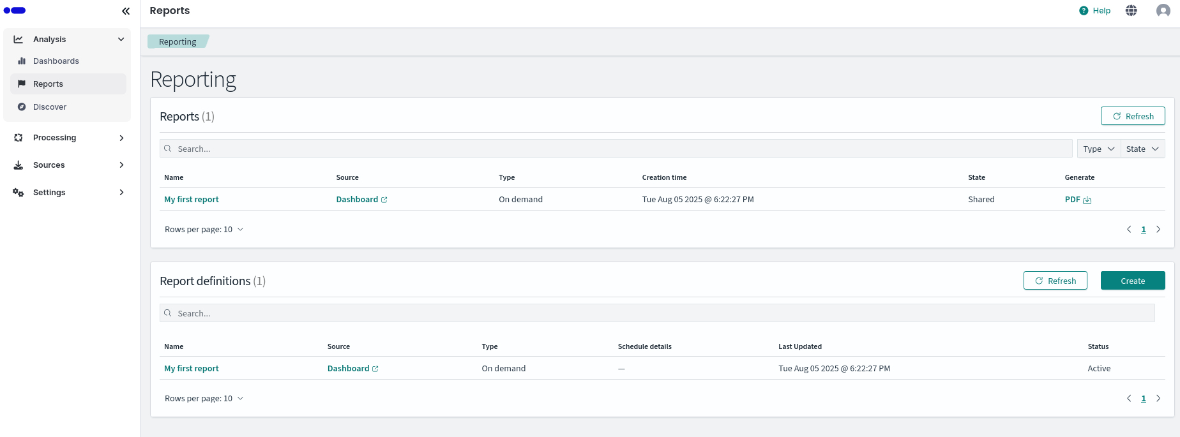Click the language globe icon
1180x437 pixels.
coord(1131,10)
